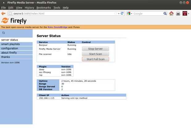
Task: Click the Firefox window icon in the title bar
Action: [x=4, y=2]
